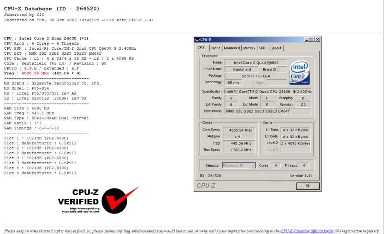
Task: Click the 'RAM Type : DDR2-SDRAM Dual Channel' line
Action: [46, 118]
